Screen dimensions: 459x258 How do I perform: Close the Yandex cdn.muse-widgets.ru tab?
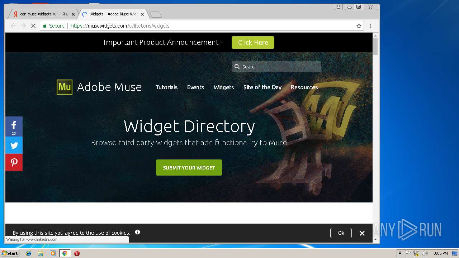(x=73, y=14)
